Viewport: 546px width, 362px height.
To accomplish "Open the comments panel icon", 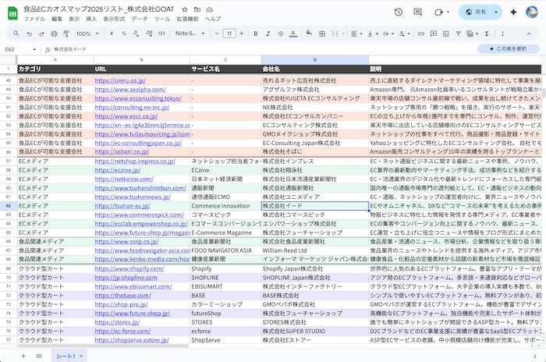I will [x=417, y=12].
